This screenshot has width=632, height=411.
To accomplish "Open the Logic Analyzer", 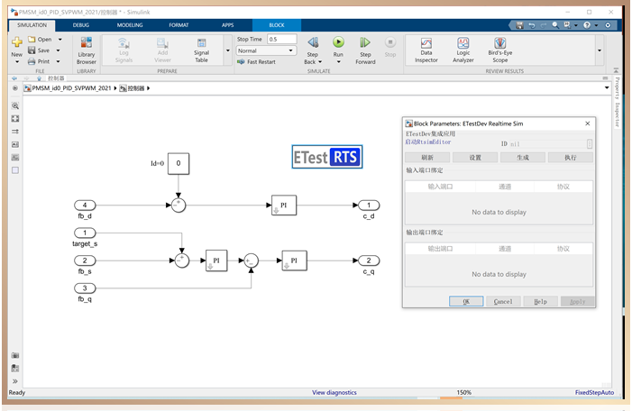I will (463, 50).
